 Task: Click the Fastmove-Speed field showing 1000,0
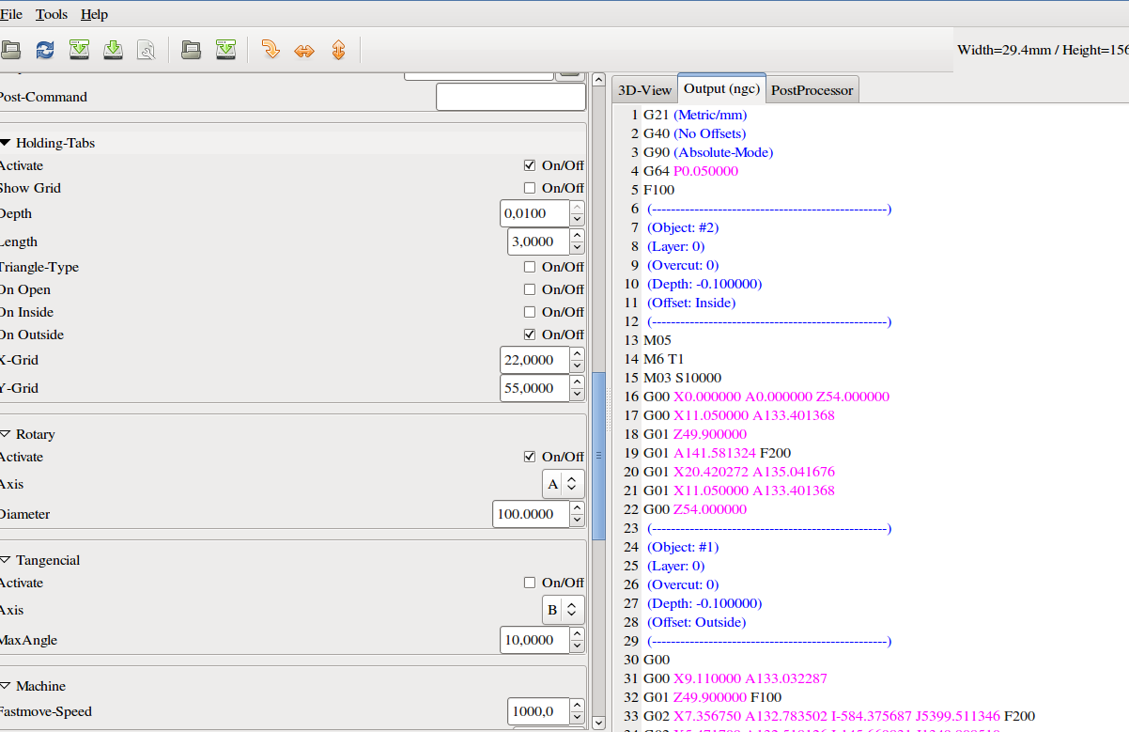coord(538,711)
